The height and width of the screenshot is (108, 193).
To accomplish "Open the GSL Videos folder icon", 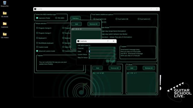I will click(5, 35).
